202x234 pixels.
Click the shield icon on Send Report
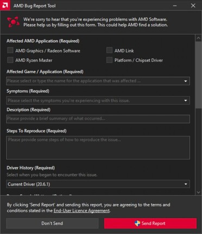point(137,223)
